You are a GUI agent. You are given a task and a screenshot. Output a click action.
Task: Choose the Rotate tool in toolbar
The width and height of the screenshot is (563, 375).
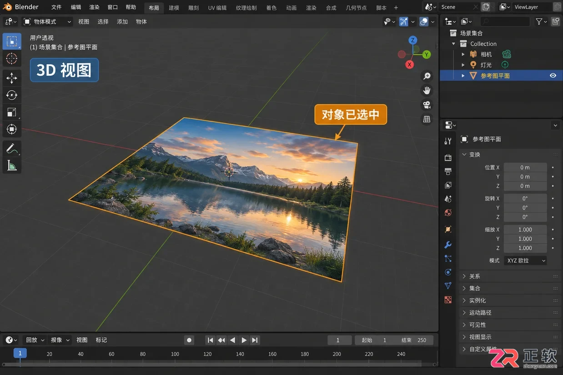click(12, 95)
